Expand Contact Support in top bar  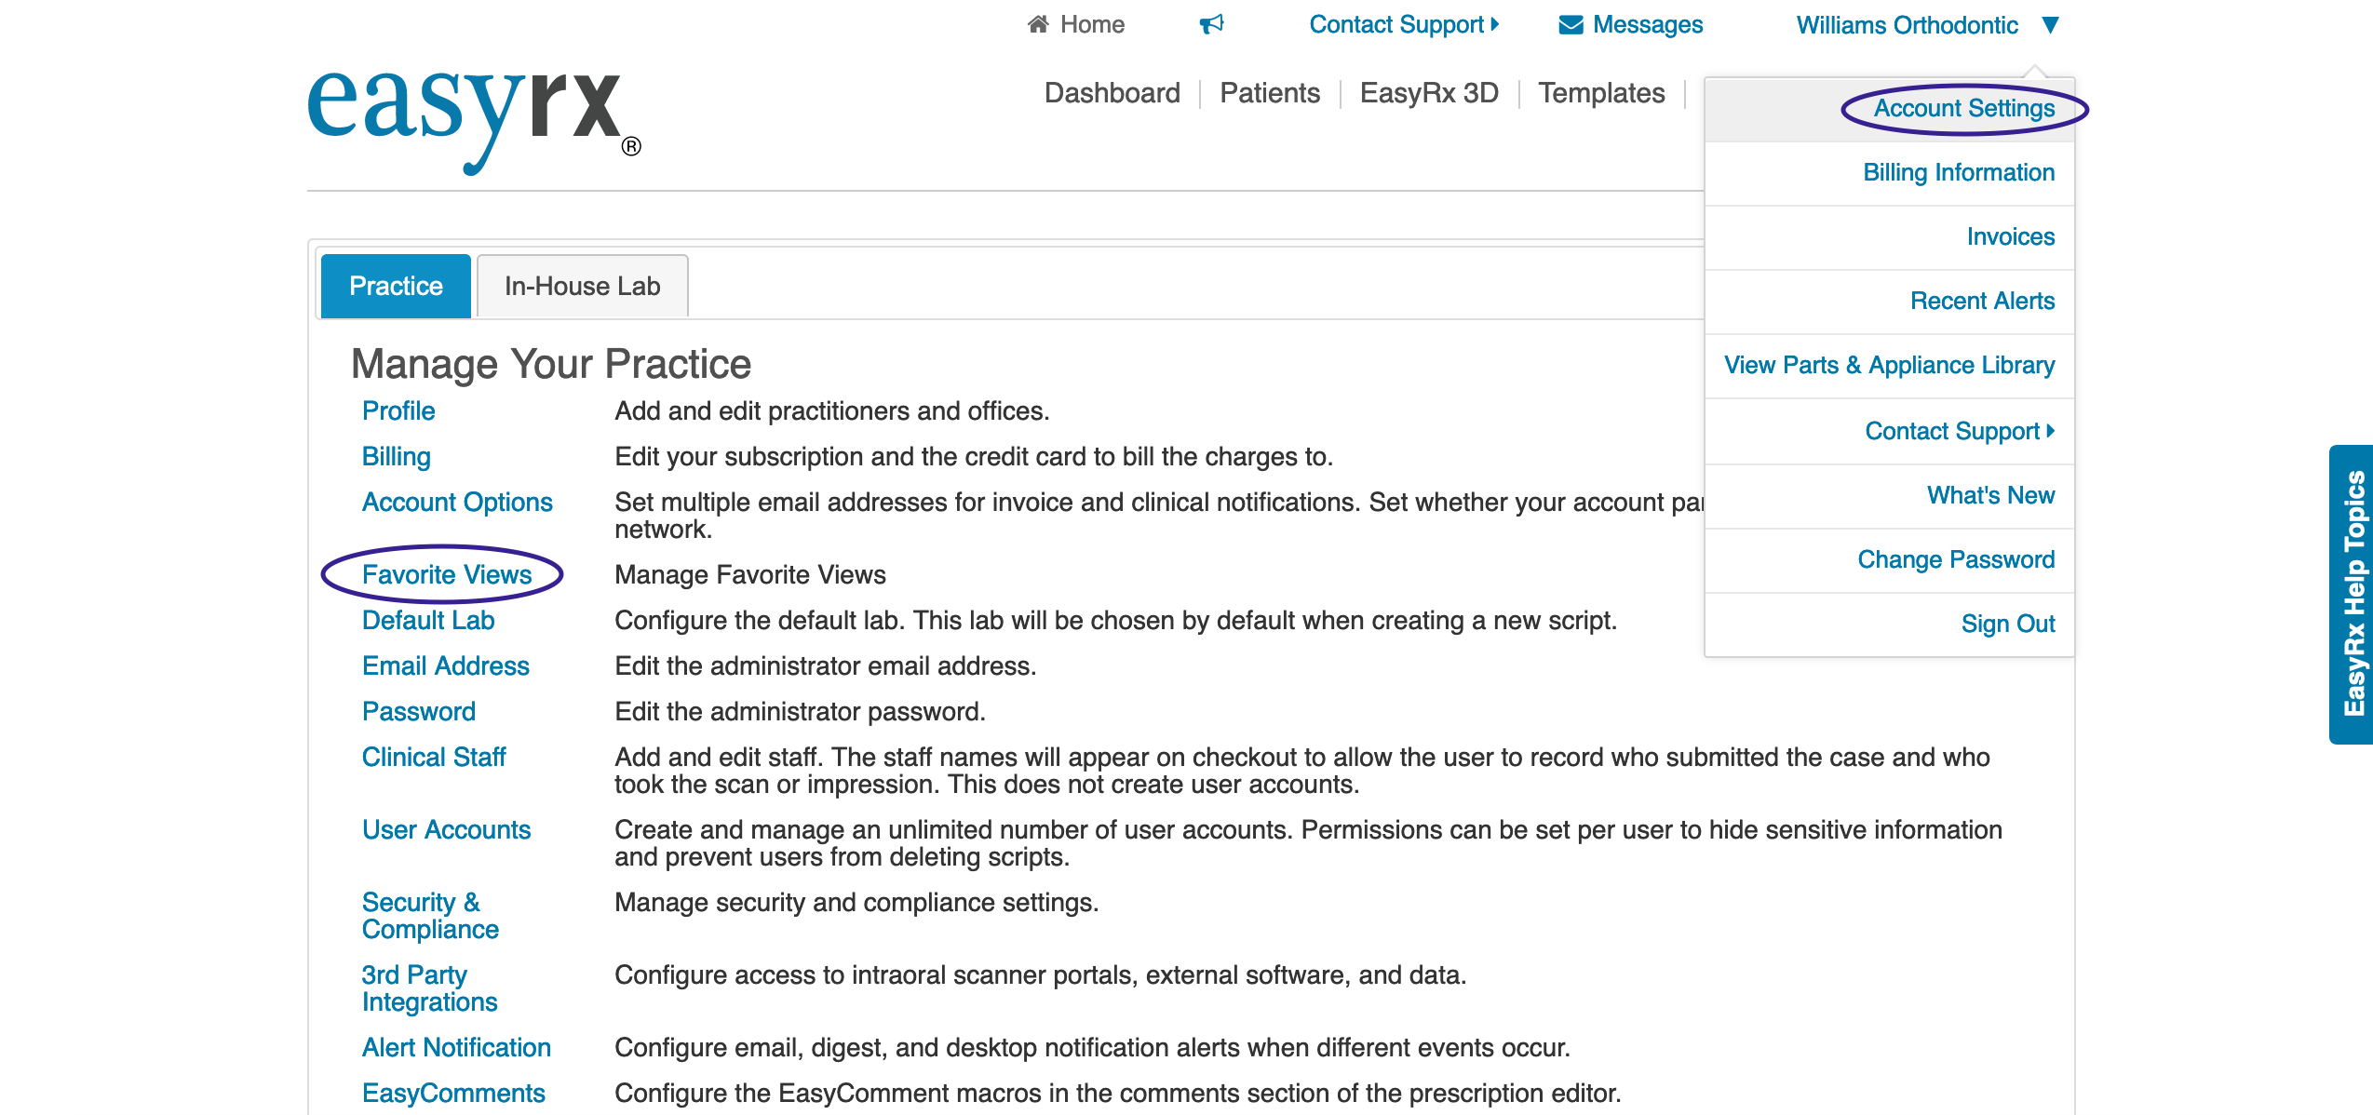tap(1403, 25)
